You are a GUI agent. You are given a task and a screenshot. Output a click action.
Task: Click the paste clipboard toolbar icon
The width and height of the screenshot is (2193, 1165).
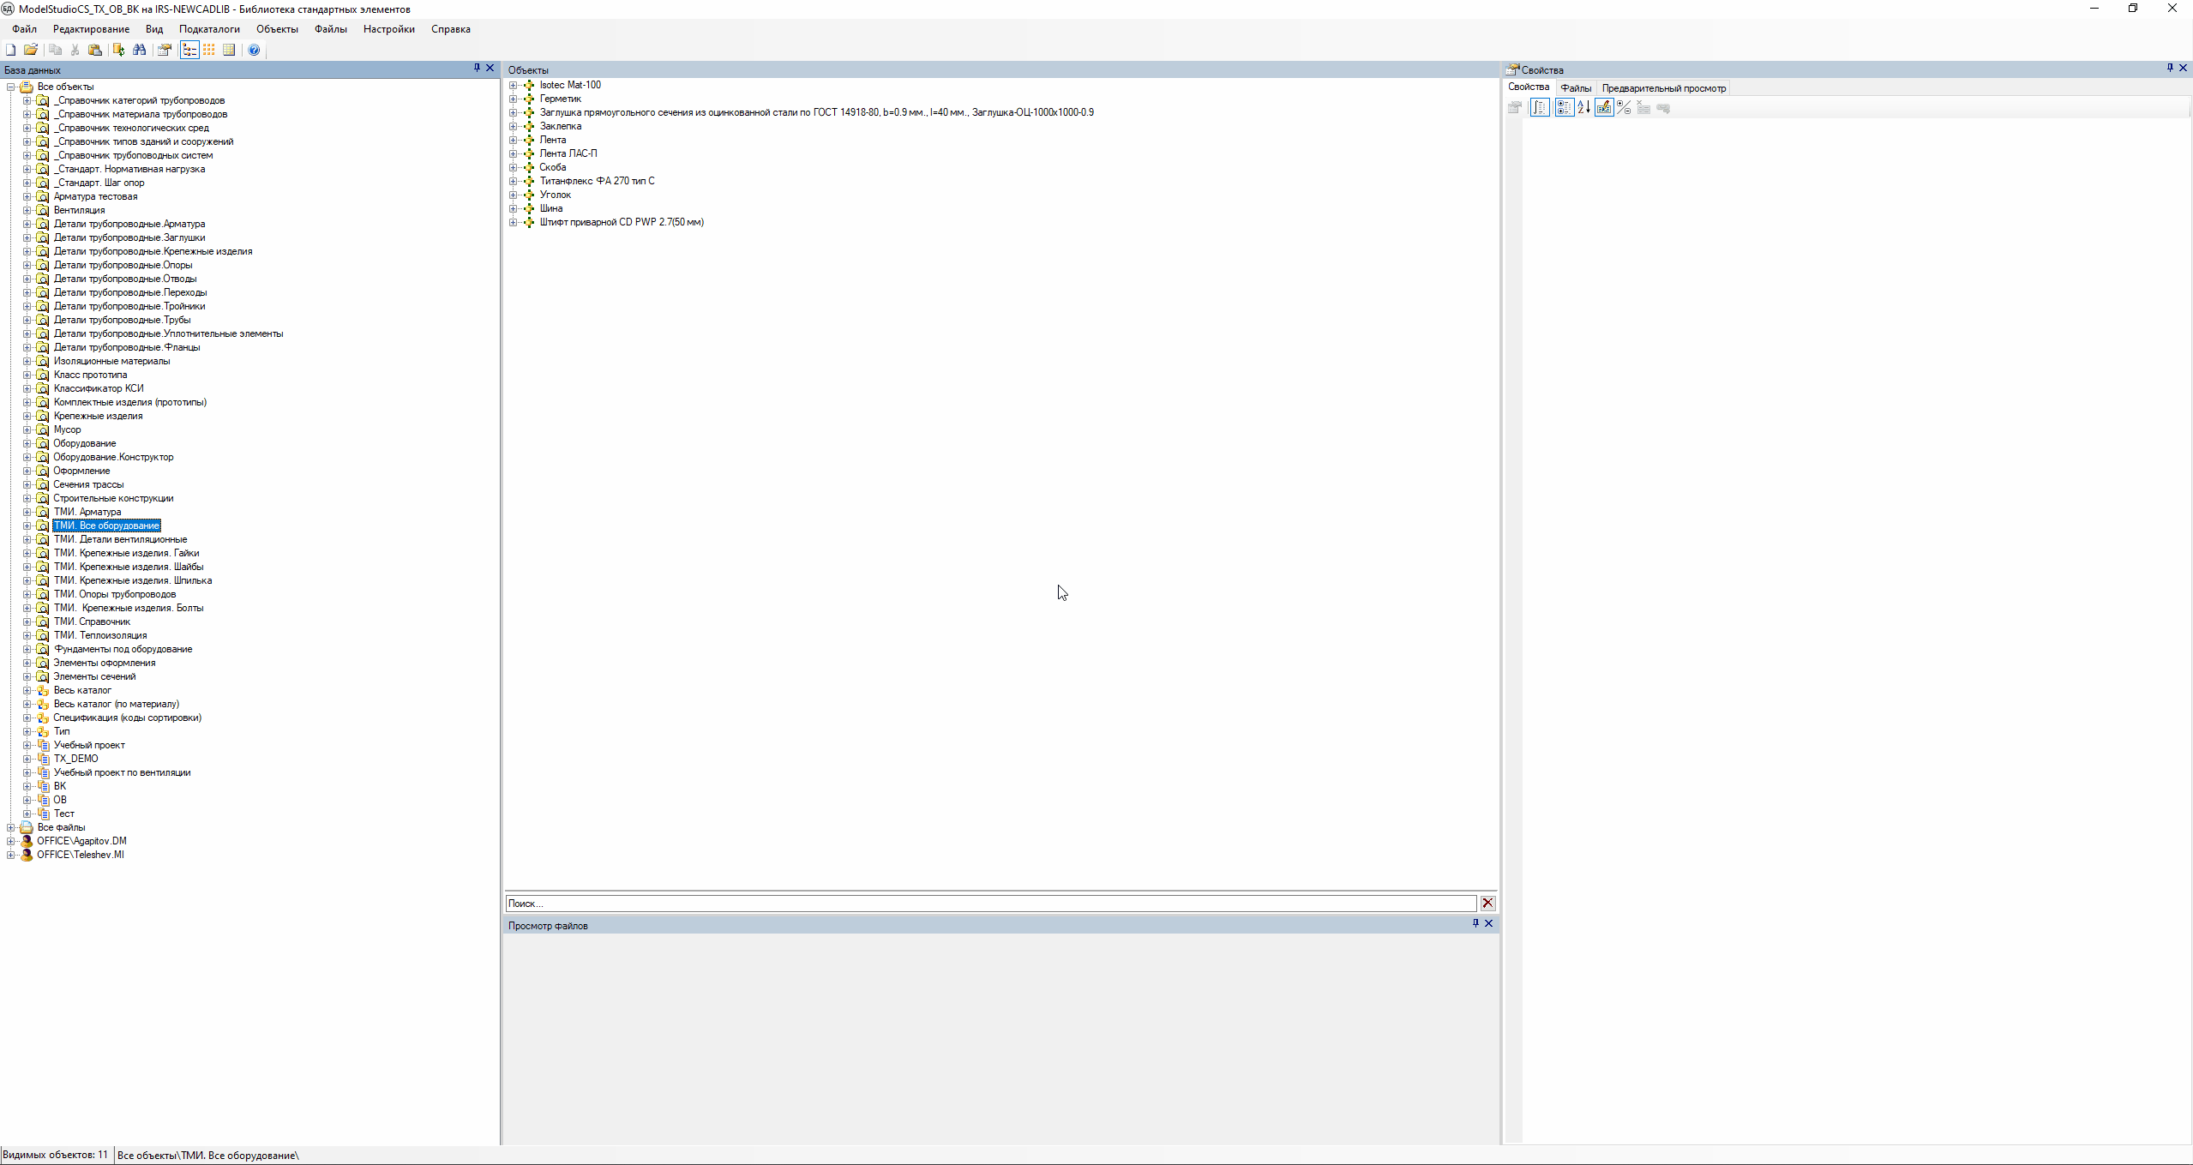click(x=95, y=50)
